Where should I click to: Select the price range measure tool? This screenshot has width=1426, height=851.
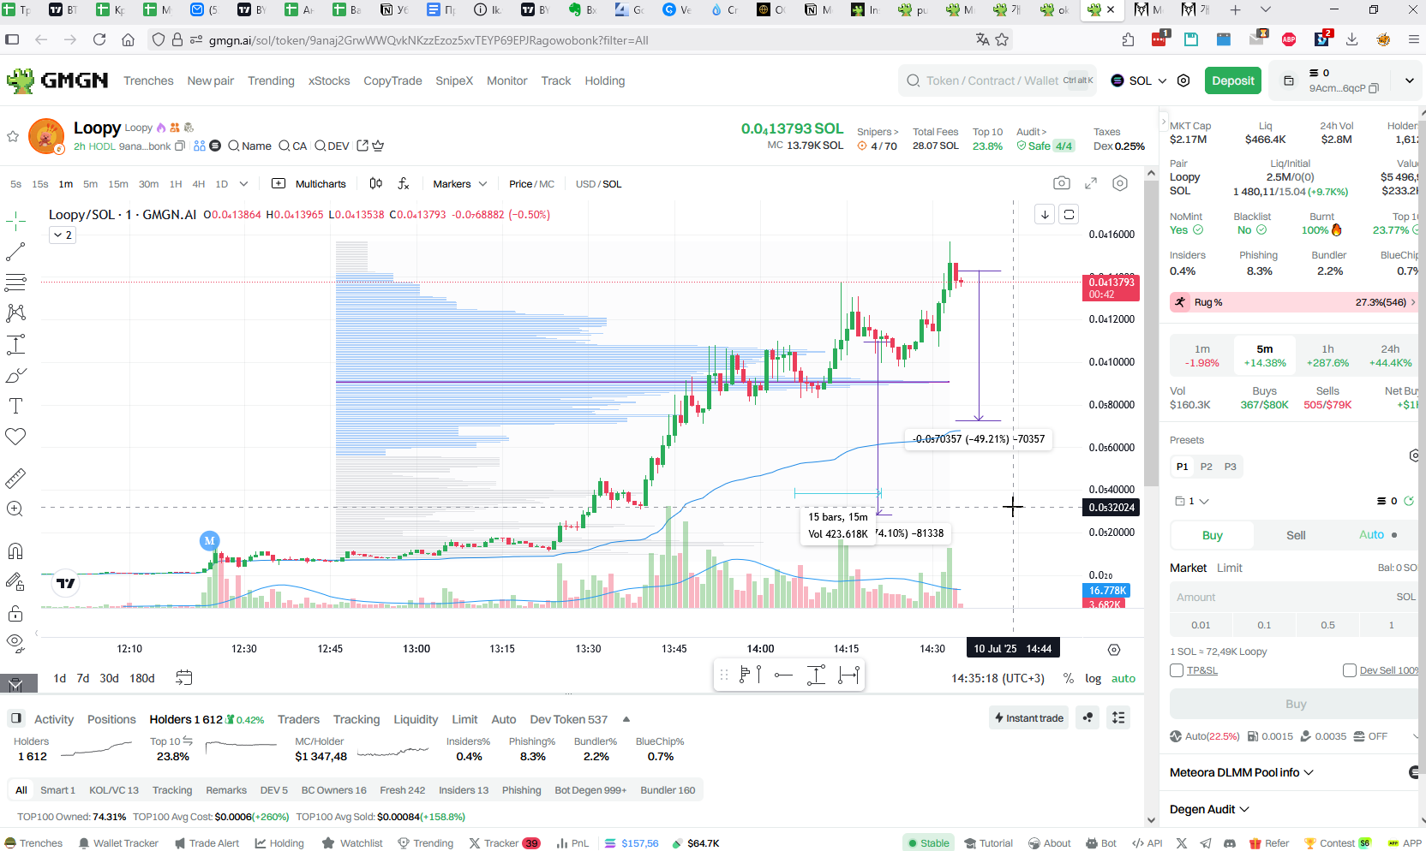[15, 344]
